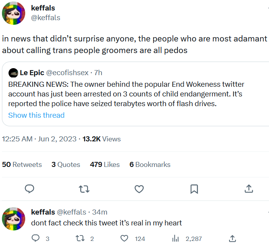Screen dimensions: 269x244
Task: Like the main keffals tweet
Action: (x=139, y=189)
